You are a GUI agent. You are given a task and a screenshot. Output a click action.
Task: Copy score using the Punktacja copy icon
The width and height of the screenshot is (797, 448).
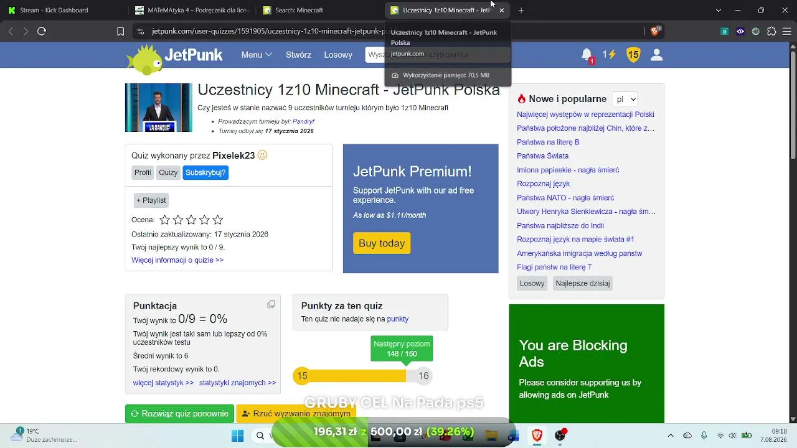pos(271,304)
